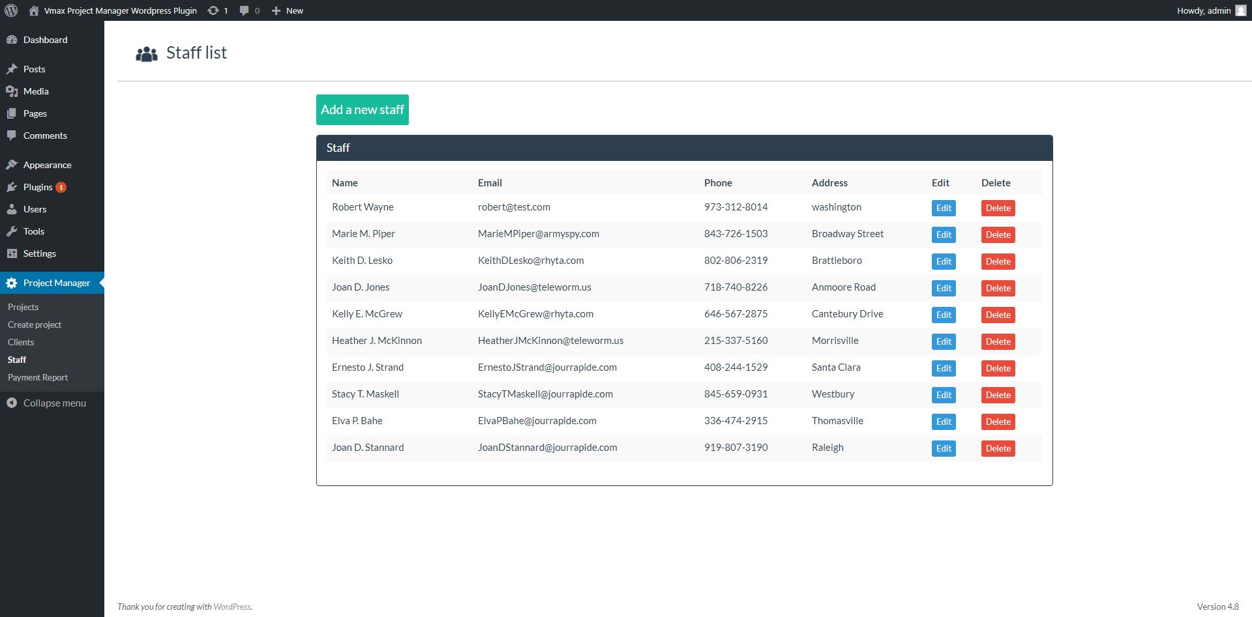Edit Kelly E. McGrew's record

pyautogui.click(x=944, y=315)
